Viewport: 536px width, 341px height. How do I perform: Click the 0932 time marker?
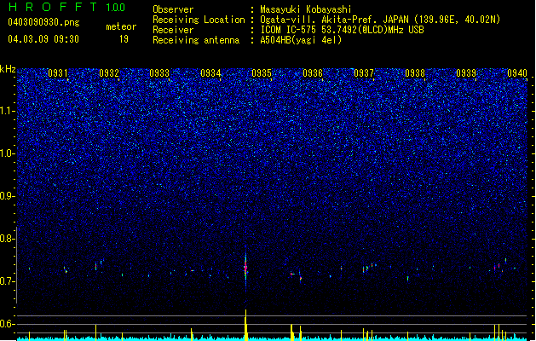pyautogui.click(x=109, y=73)
